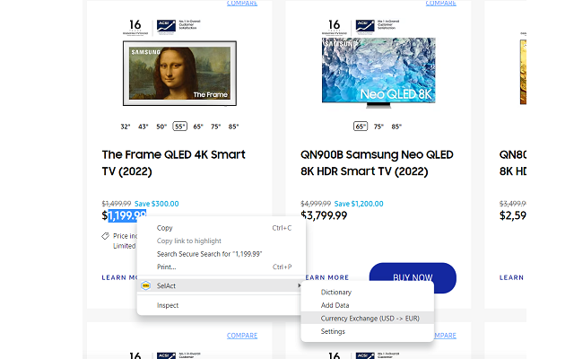Select 50" size for The Frame
This screenshot has width=574, height=359.
[161, 127]
